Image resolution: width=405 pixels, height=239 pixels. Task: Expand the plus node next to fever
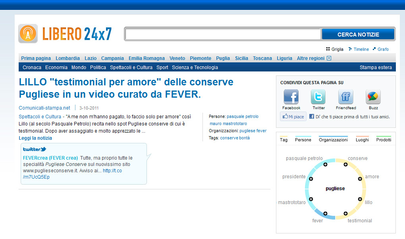(x=325, y=214)
